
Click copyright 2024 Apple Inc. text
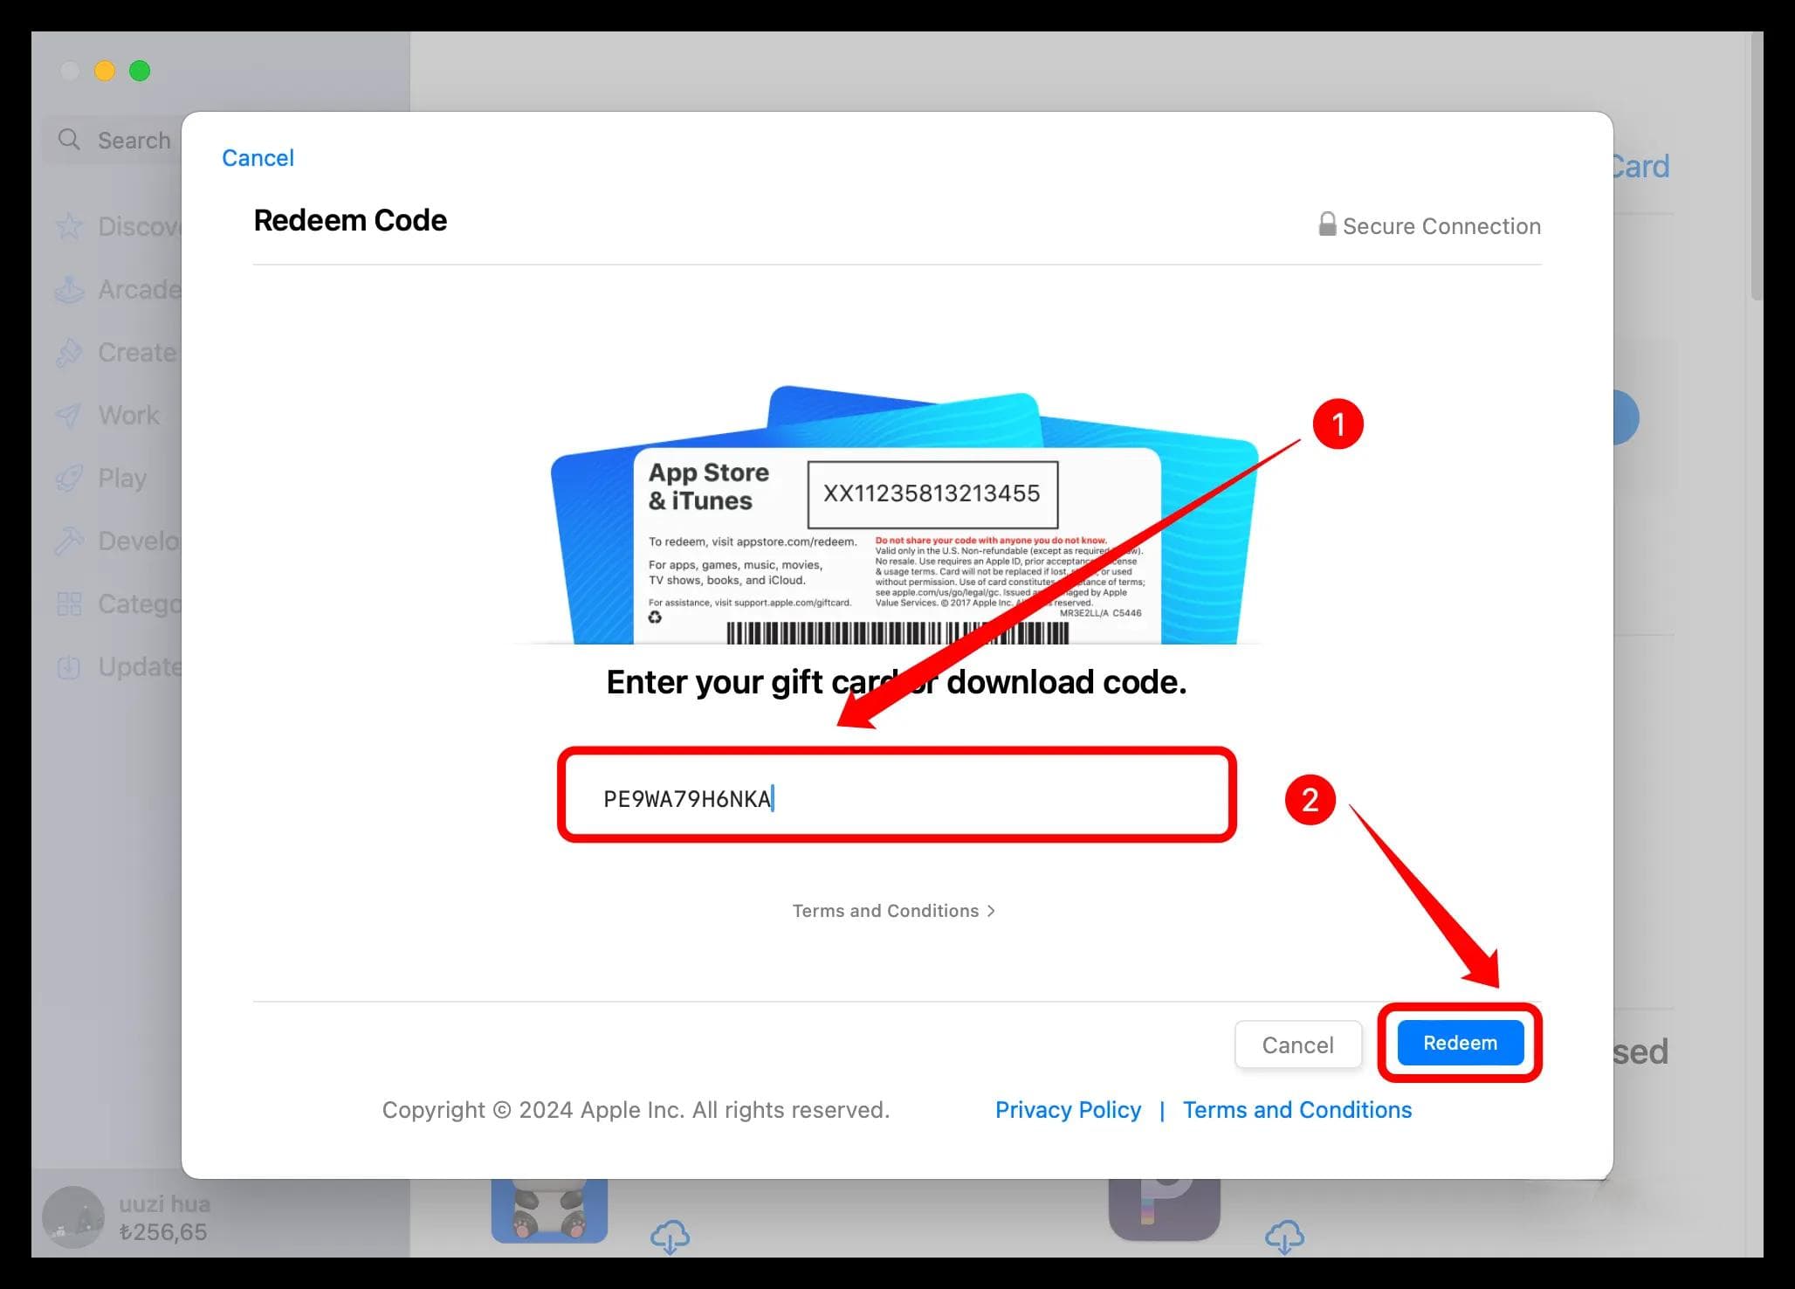click(636, 1110)
